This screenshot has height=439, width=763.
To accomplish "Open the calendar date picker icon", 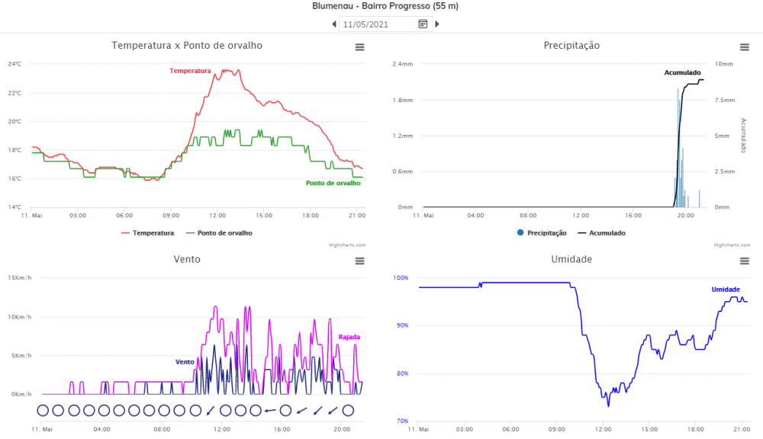I will [x=423, y=24].
